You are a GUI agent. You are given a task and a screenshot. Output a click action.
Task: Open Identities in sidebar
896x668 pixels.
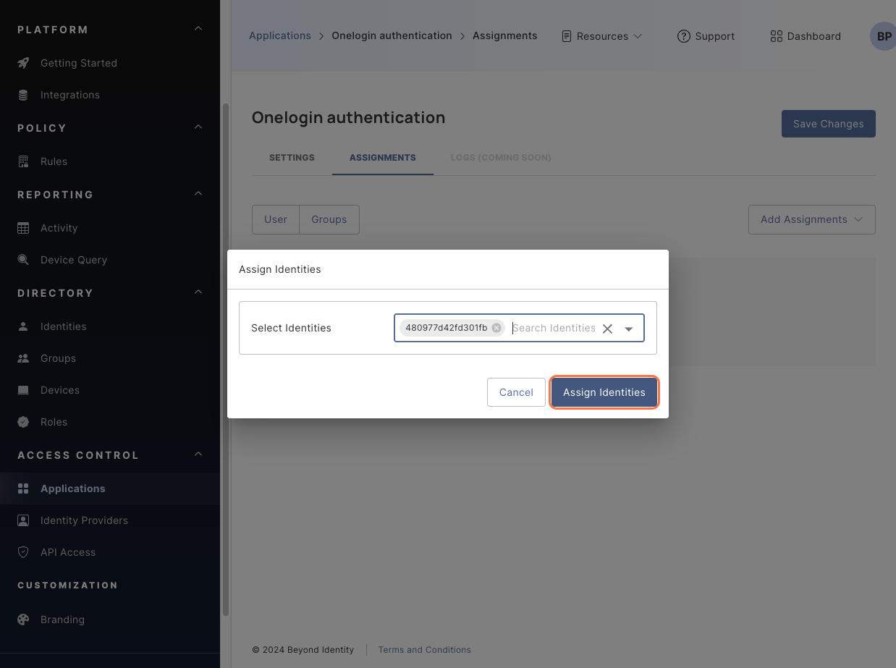pyautogui.click(x=110, y=326)
